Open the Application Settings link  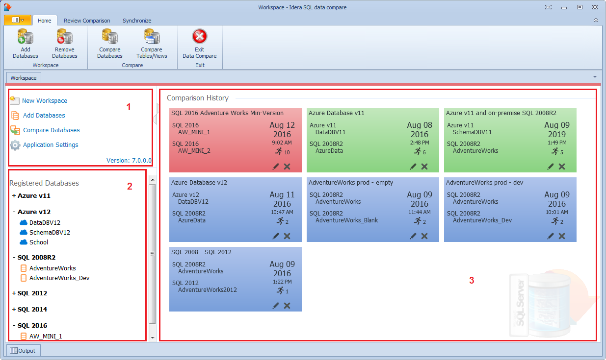click(x=51, y=145)
